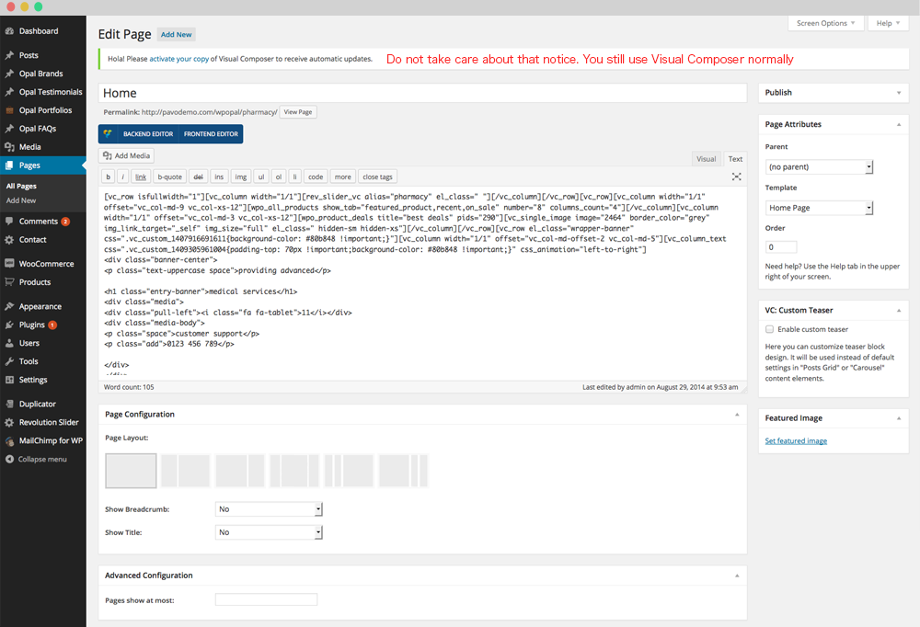Image resolution: width=920 pixels, height=627 pixels.
Task: Click the Dashboard icon in sidebar
Action: [x=9, y=31]
